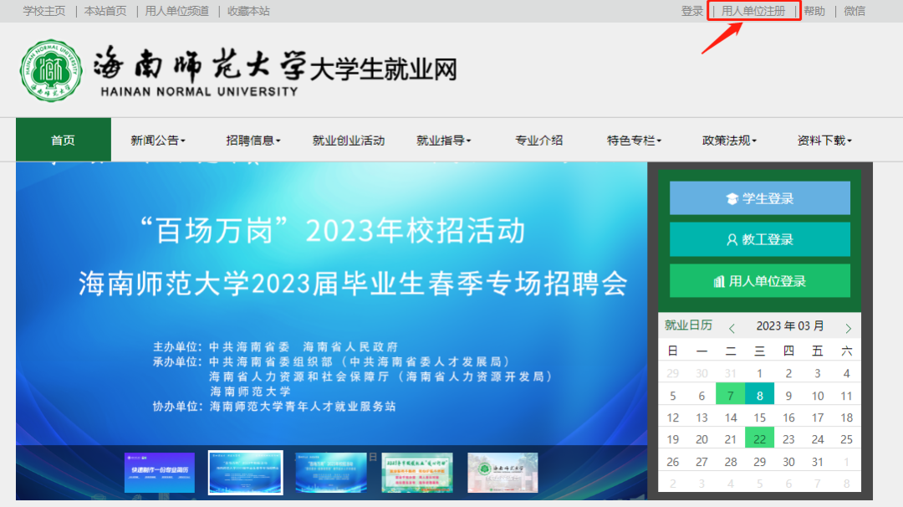This screenshot has width=903, height=507.
Task: Go to next month with the calendar right arrow
Action: (x=849, y=326)
